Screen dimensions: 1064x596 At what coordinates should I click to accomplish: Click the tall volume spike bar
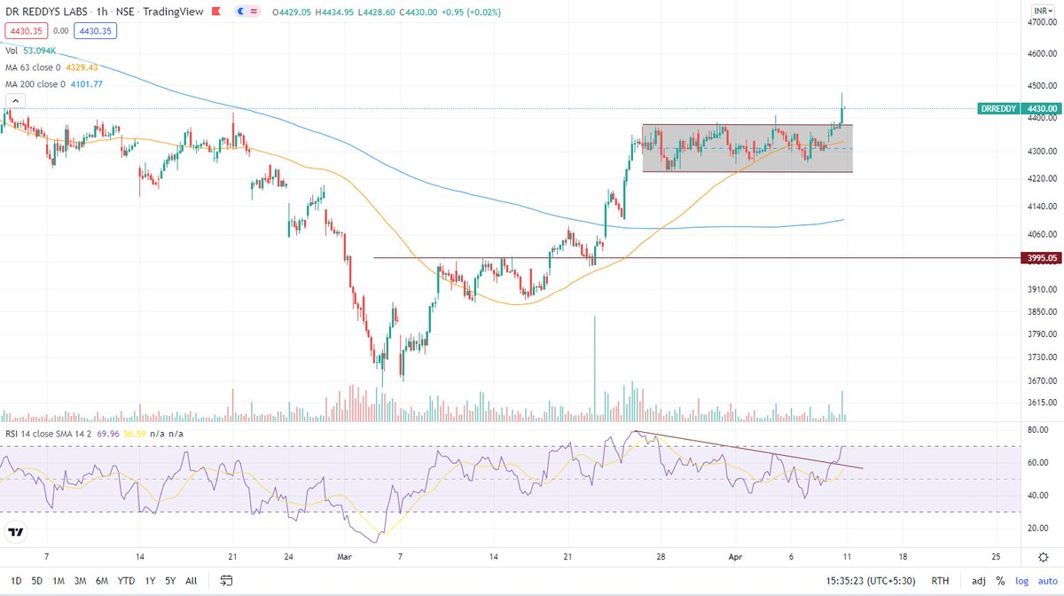(x=594, y=368)
